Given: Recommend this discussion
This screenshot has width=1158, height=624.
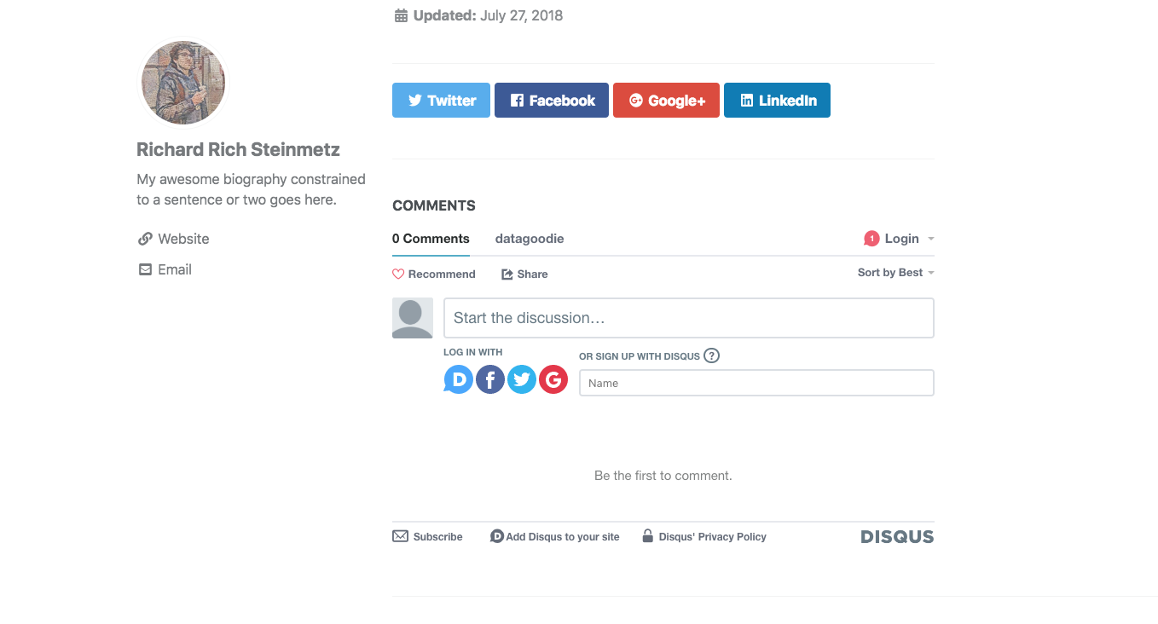Looking at the screenshot, I should pos(433,274).
